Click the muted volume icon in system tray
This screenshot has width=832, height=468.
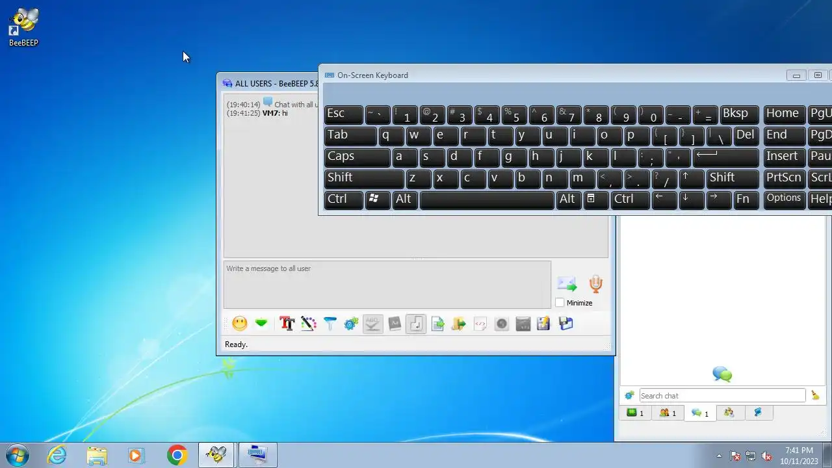point(766,456)
